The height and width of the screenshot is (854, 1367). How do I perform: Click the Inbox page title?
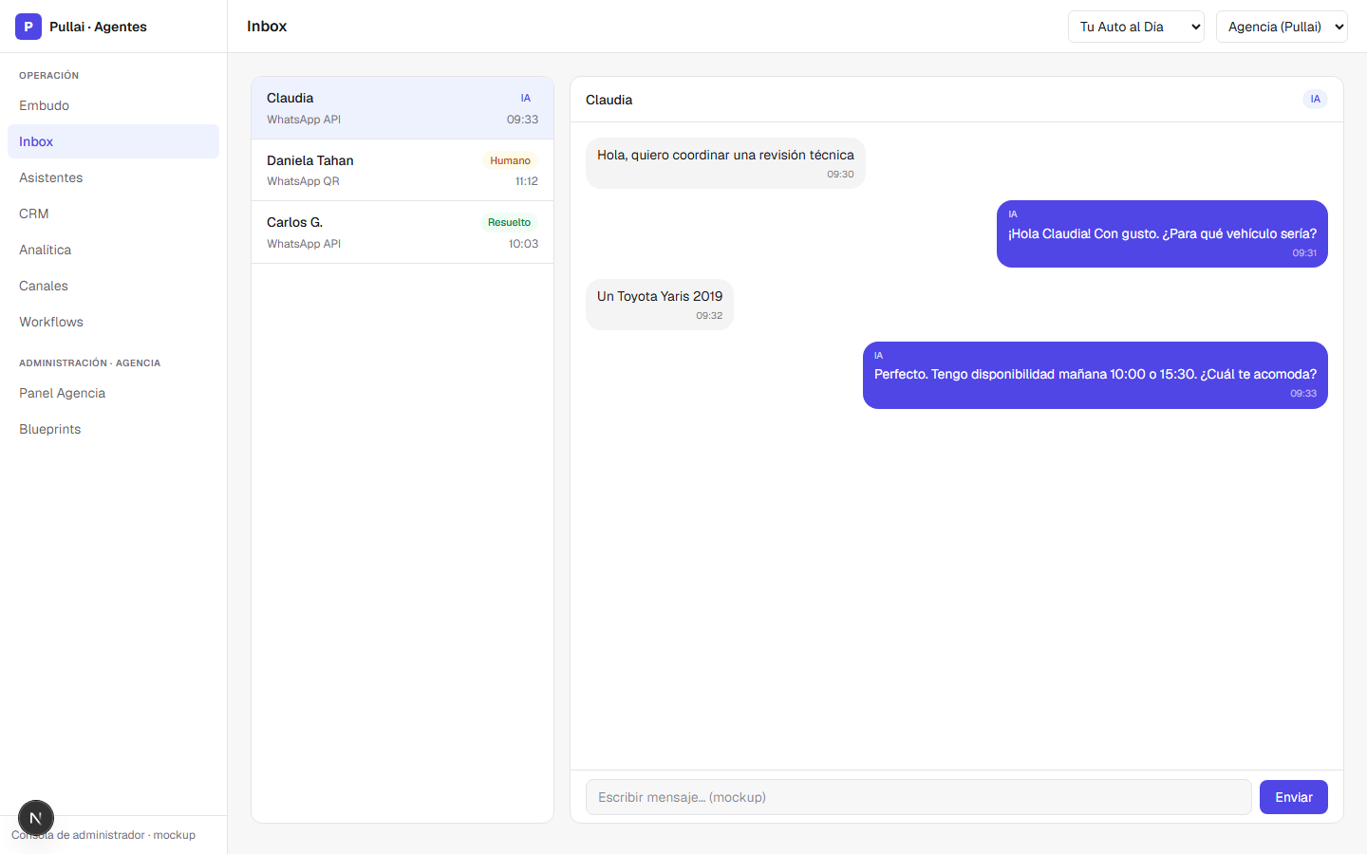267,27
